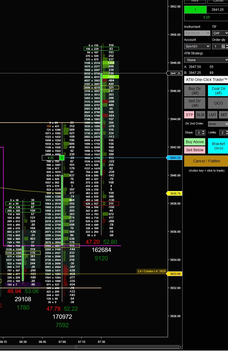Click the 2808 x 4511 footprint cell
The width and height of the screenshot is (228, 351).
click(x=92, y=77)
